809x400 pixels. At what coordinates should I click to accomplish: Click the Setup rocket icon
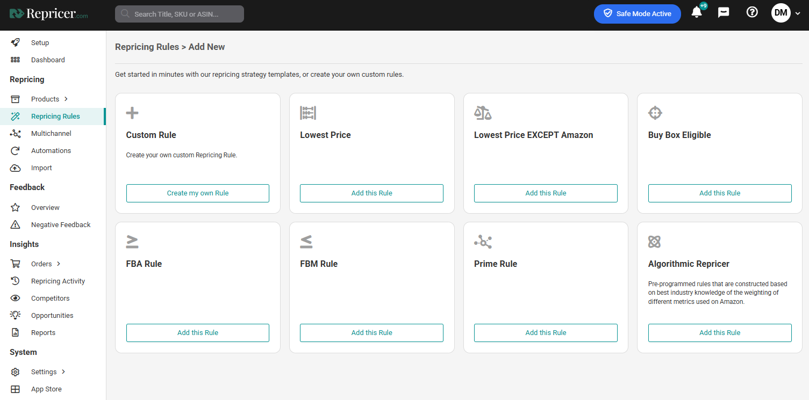tap(16, 42)
